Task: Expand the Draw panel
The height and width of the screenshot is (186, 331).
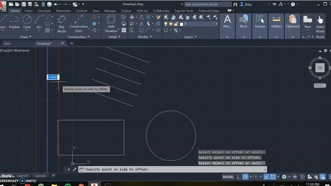Action: (26, 37)
